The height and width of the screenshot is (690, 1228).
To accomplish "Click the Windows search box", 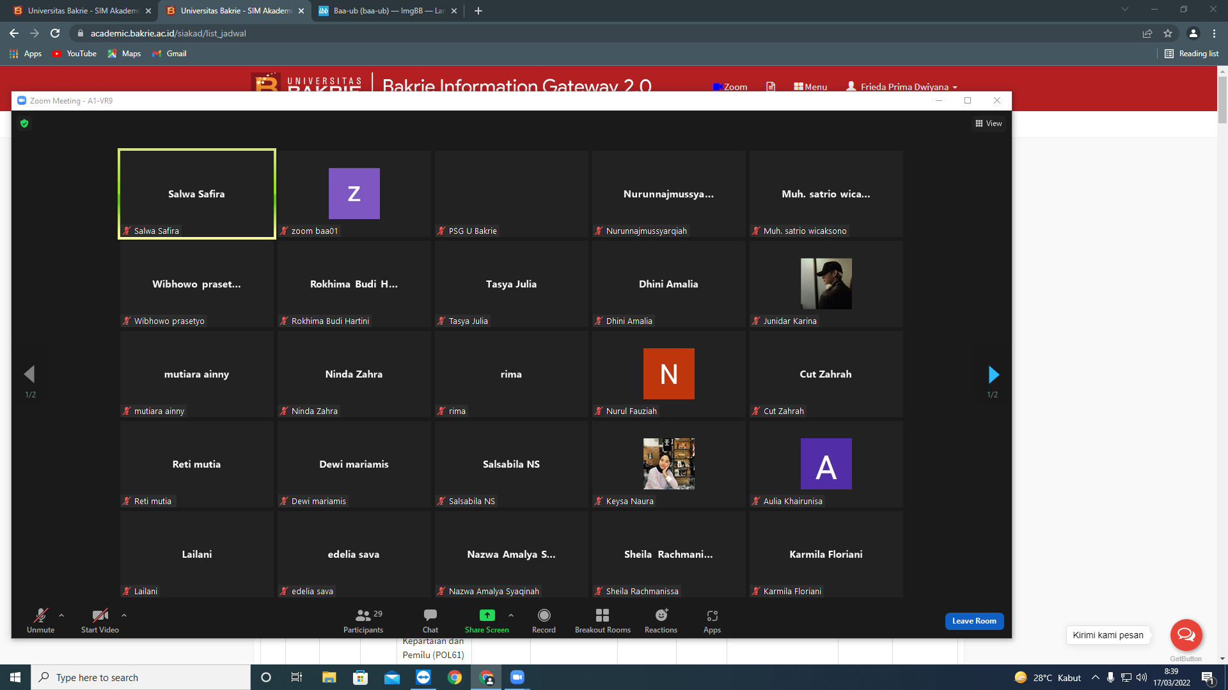I will pos(141,677).
